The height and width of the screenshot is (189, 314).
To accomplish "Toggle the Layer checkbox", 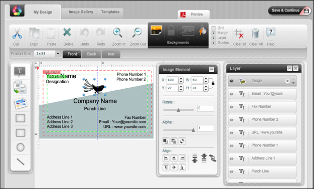I will pyautogui.click(x=214, y=38).
